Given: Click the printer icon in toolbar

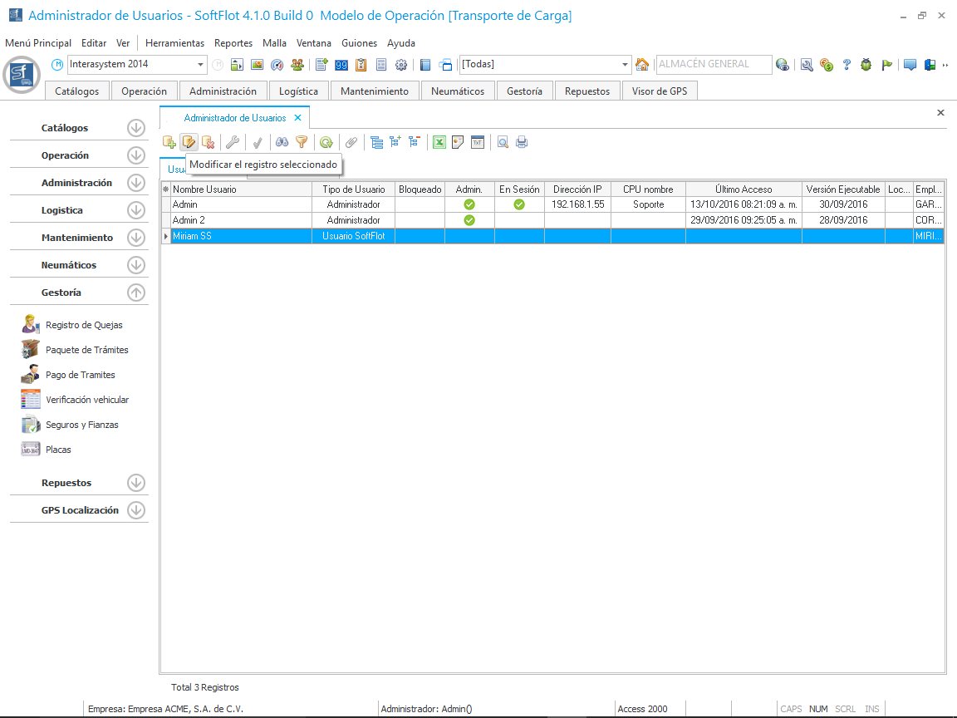Looking at the screenshot, I should tap(522, 142).
